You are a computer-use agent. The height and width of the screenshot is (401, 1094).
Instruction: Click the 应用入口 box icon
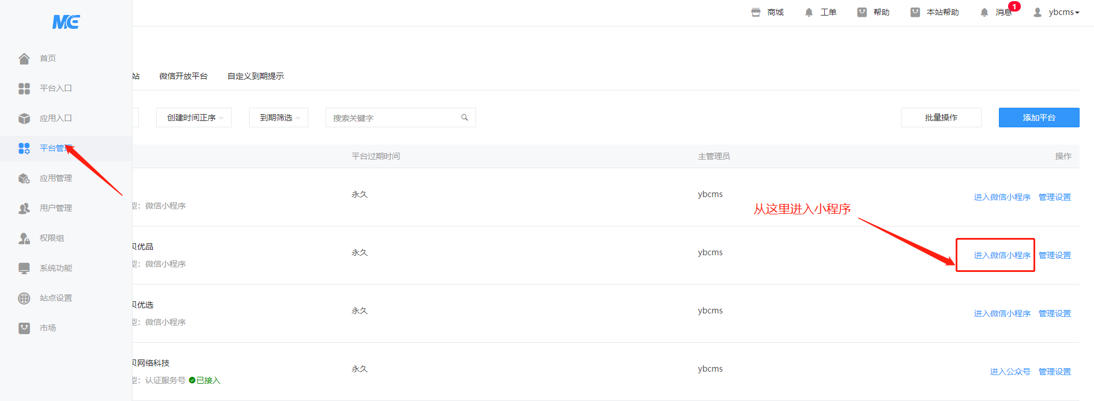(24, 118)
